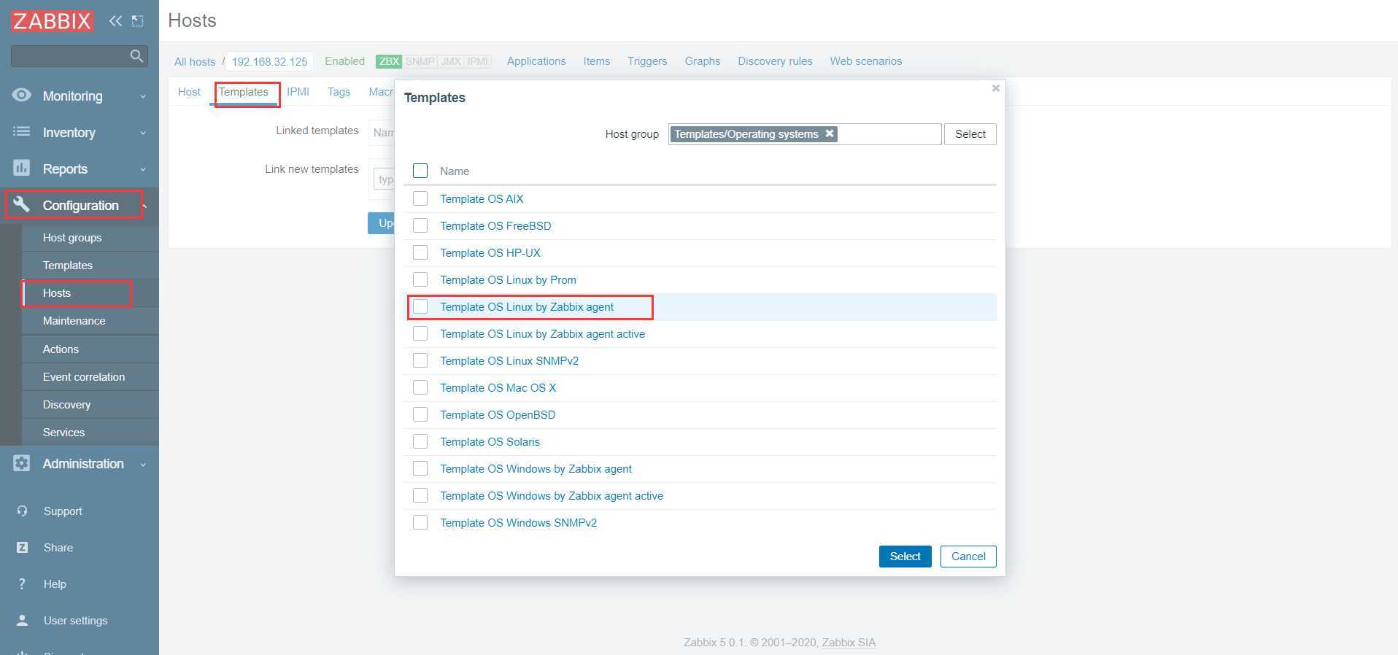Expand the Administration menu chevron
This screenshot has width=1398, height=655.
(x=143, y=464)
